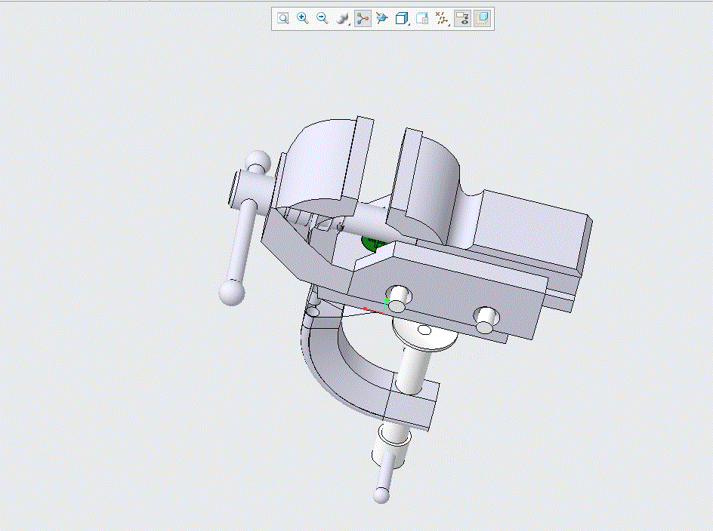Viewport: 713px width, 531px height.
Task: Click the Zoom In magnifier icon
Action: pos(302,19)
